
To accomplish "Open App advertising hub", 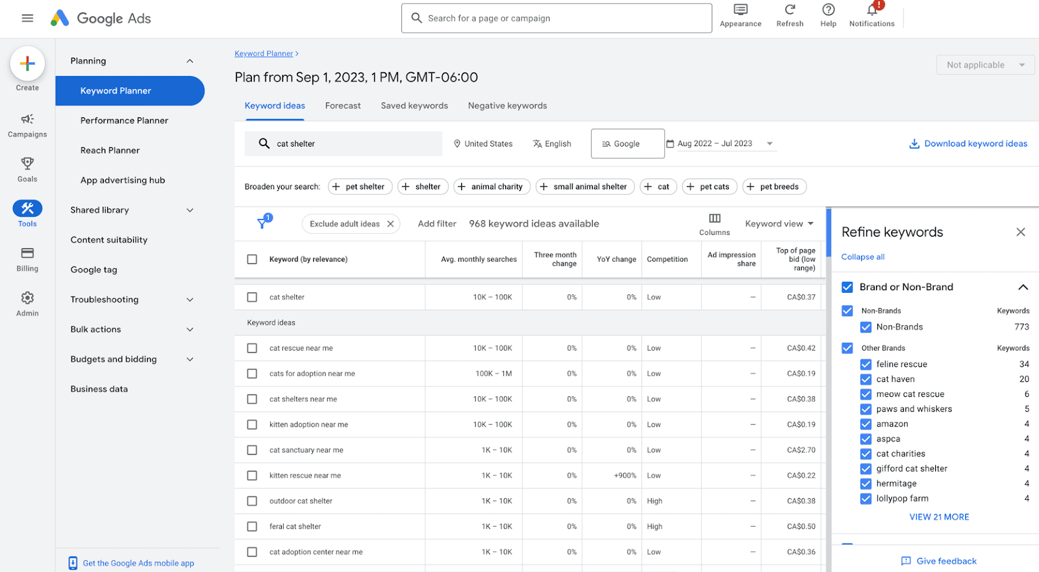I will 123,180.
